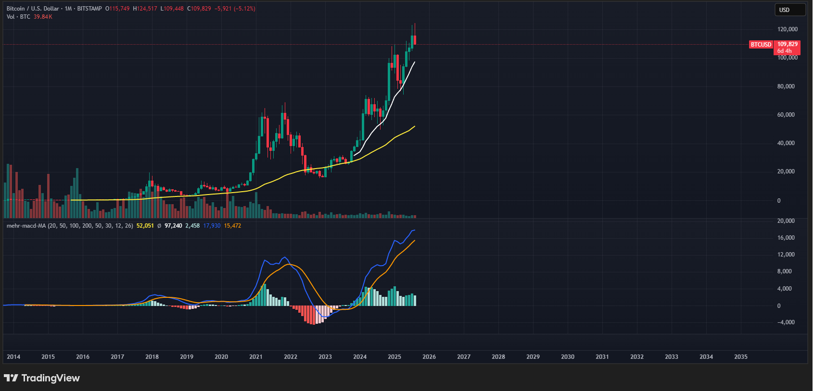Click the mehr-macd-MA indicator name

click(x=26, y=226)
